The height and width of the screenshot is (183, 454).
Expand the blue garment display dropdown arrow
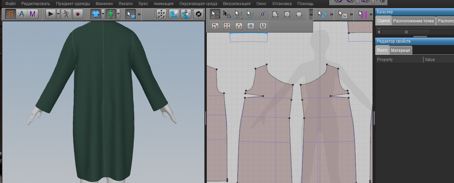click(x=103, y=14)
